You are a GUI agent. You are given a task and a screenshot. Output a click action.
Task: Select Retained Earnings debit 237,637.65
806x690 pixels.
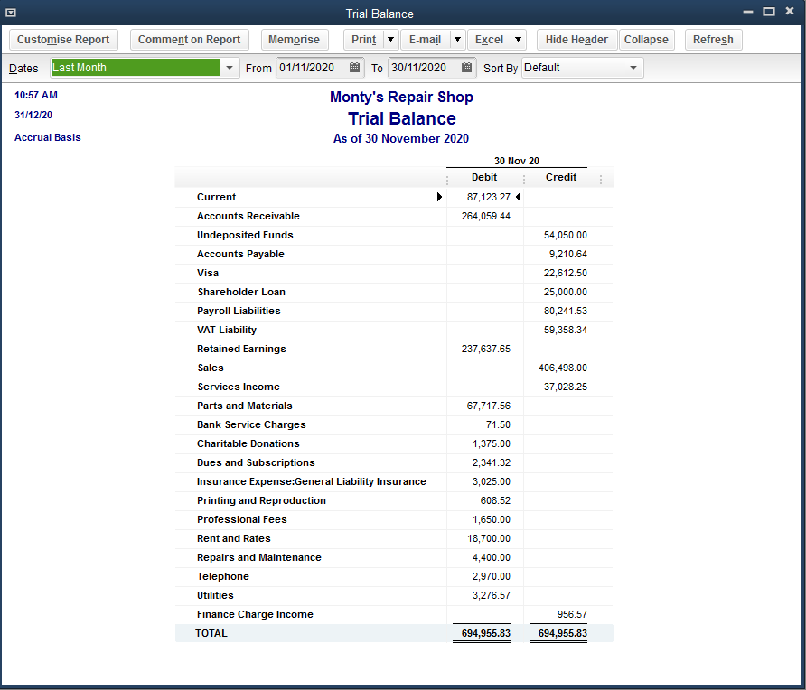click(486, 350)
